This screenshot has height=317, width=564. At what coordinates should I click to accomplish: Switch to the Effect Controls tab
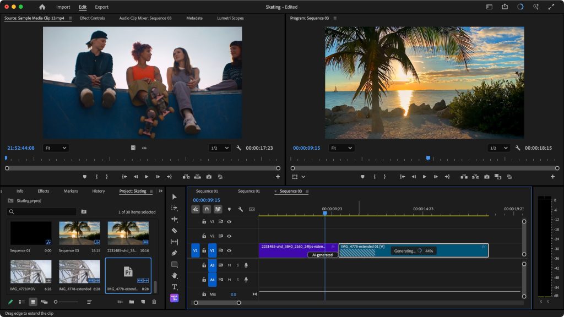coord(92,18)
